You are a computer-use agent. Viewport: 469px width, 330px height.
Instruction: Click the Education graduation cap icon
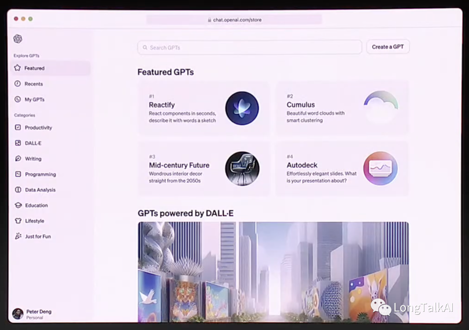[18, 205]
